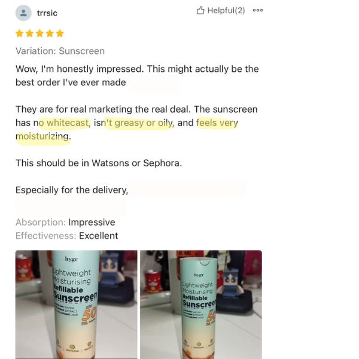Screen dimensions: 359x359
Task: Open the right photo of the sunscreen tube
Action: tap(201, 305)
